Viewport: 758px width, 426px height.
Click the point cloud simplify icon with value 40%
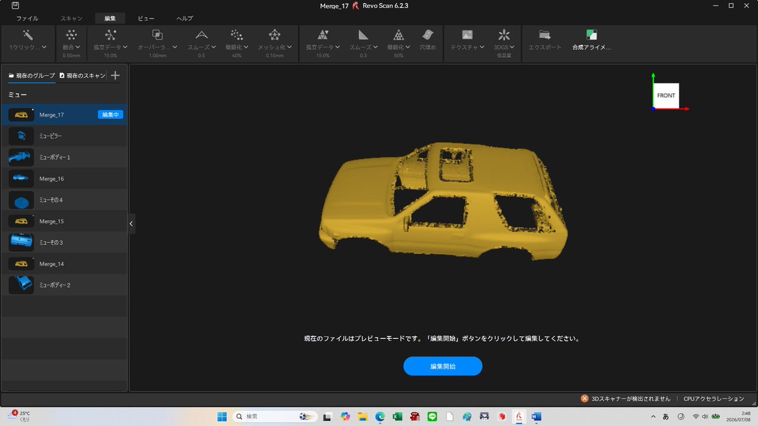[237, 35]
